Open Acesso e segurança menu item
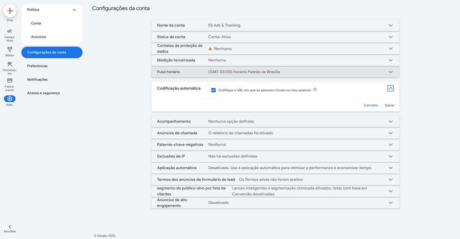Viewport: 460px width, 239px height. [x=43, y=93]
